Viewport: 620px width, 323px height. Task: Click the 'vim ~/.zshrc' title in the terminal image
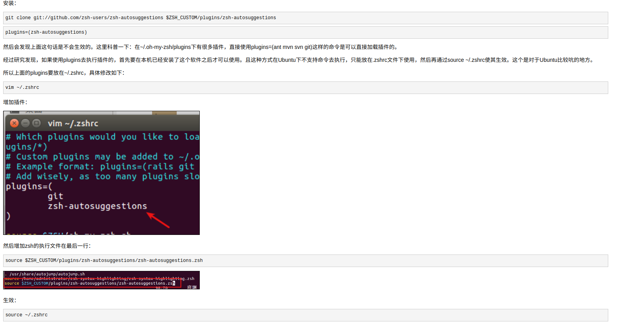point(73,124)
